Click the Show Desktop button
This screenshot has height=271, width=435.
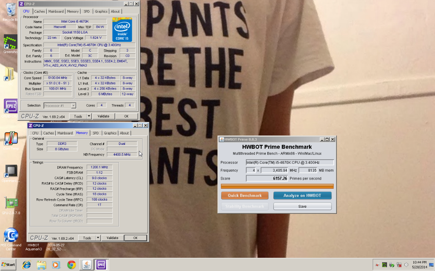431,265
